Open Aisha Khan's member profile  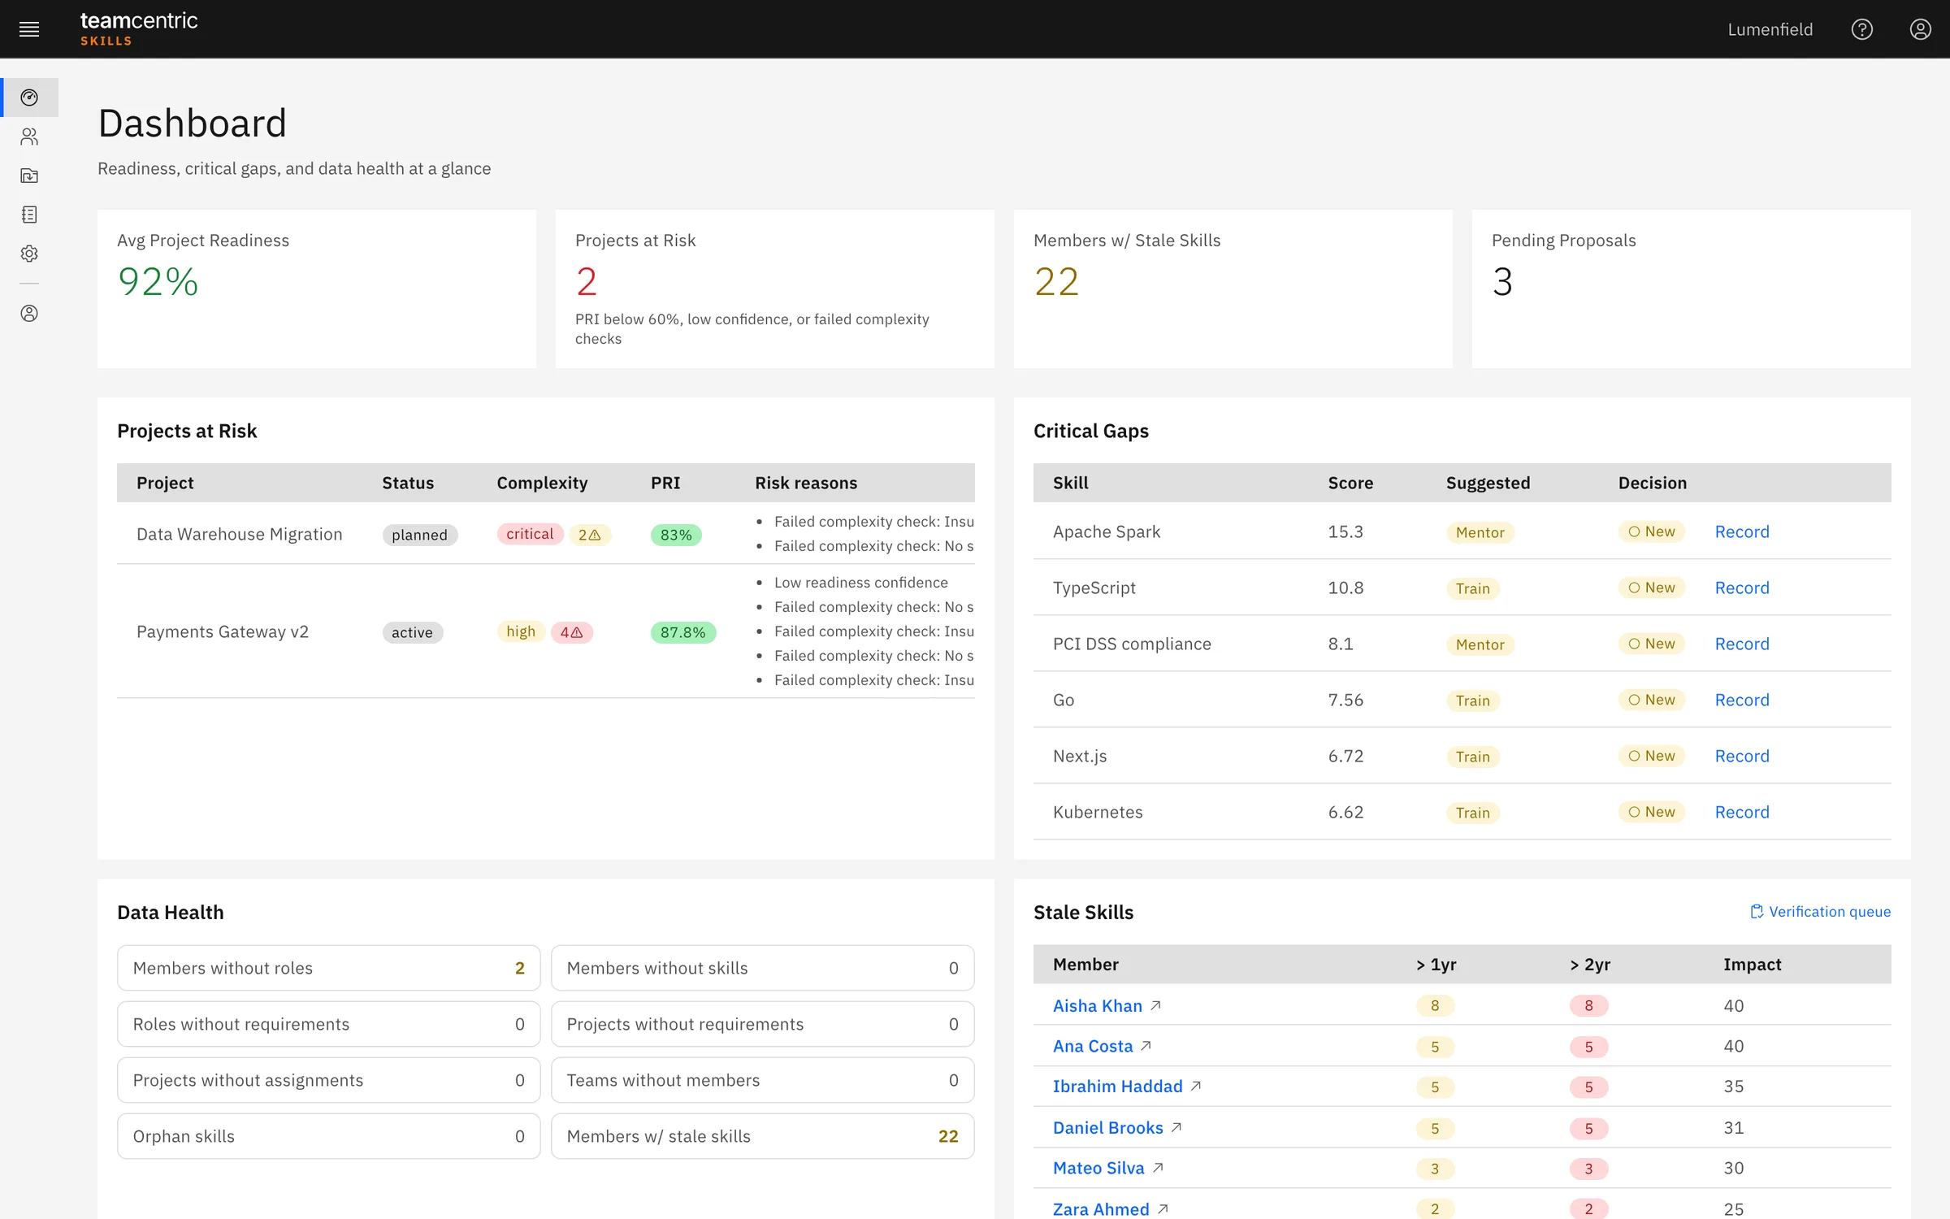pos(1098,1006)
